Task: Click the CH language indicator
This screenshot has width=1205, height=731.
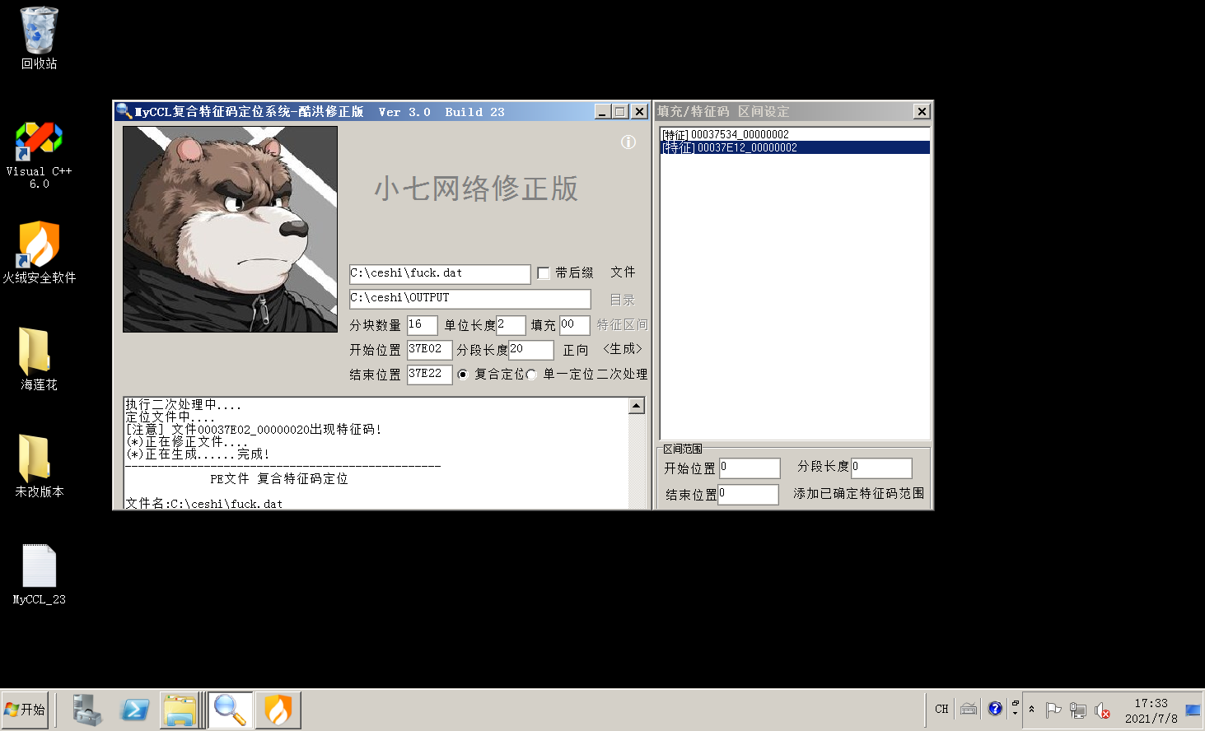Action: tap(941, 709)
